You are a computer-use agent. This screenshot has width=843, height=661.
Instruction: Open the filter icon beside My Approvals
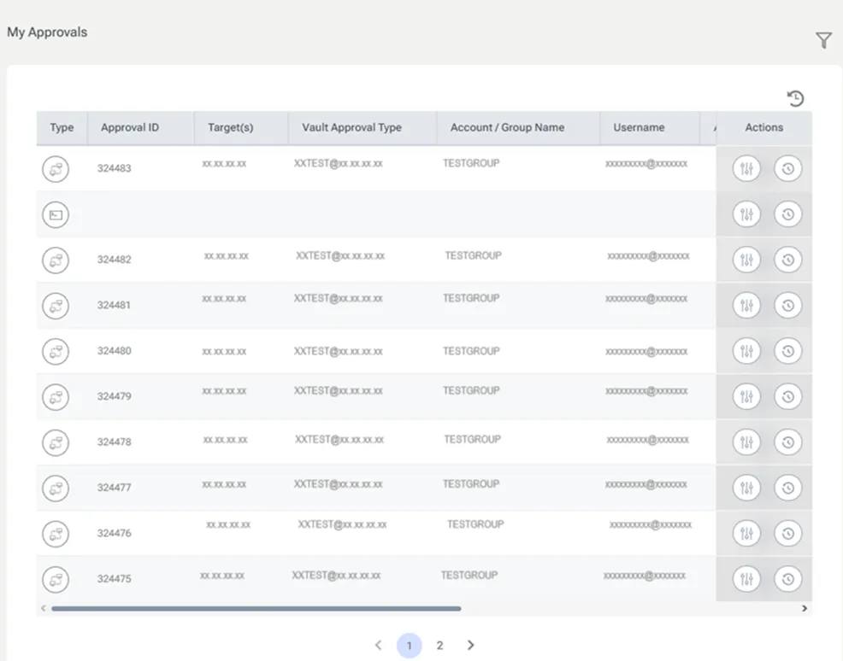(x=823, y=40)
